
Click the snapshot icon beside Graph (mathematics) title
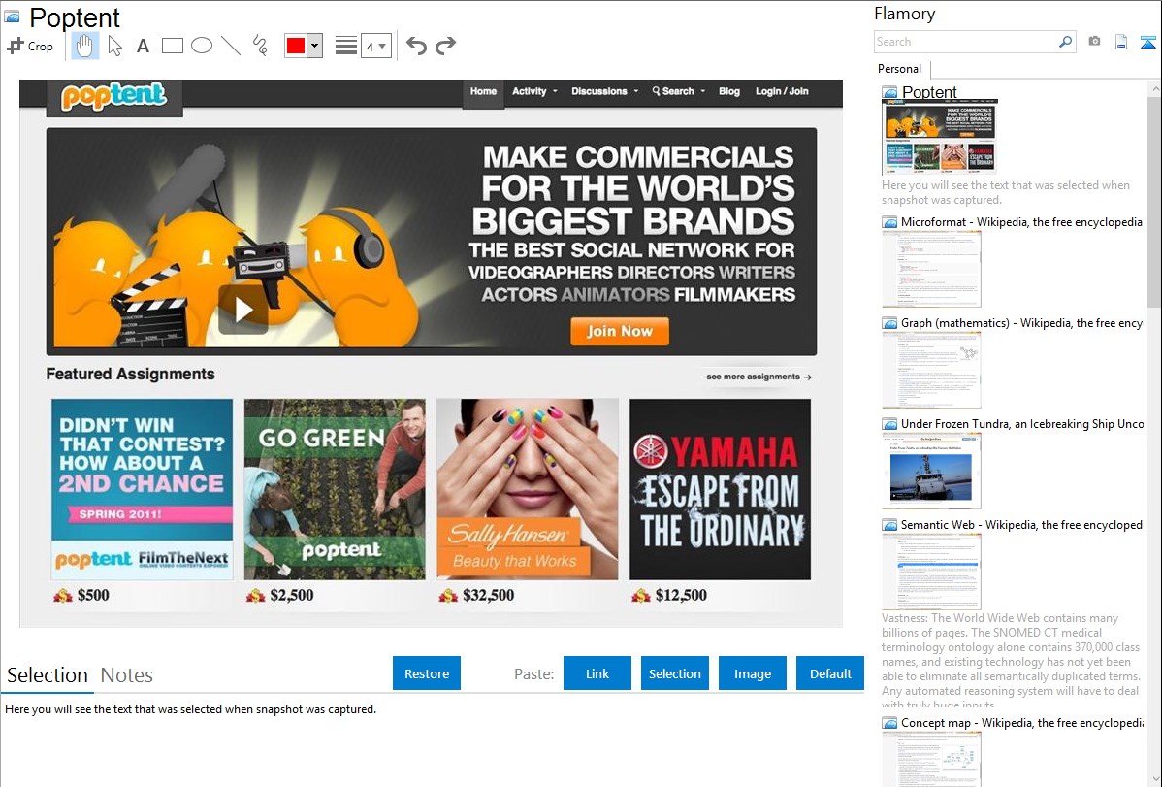pos(889,323)
